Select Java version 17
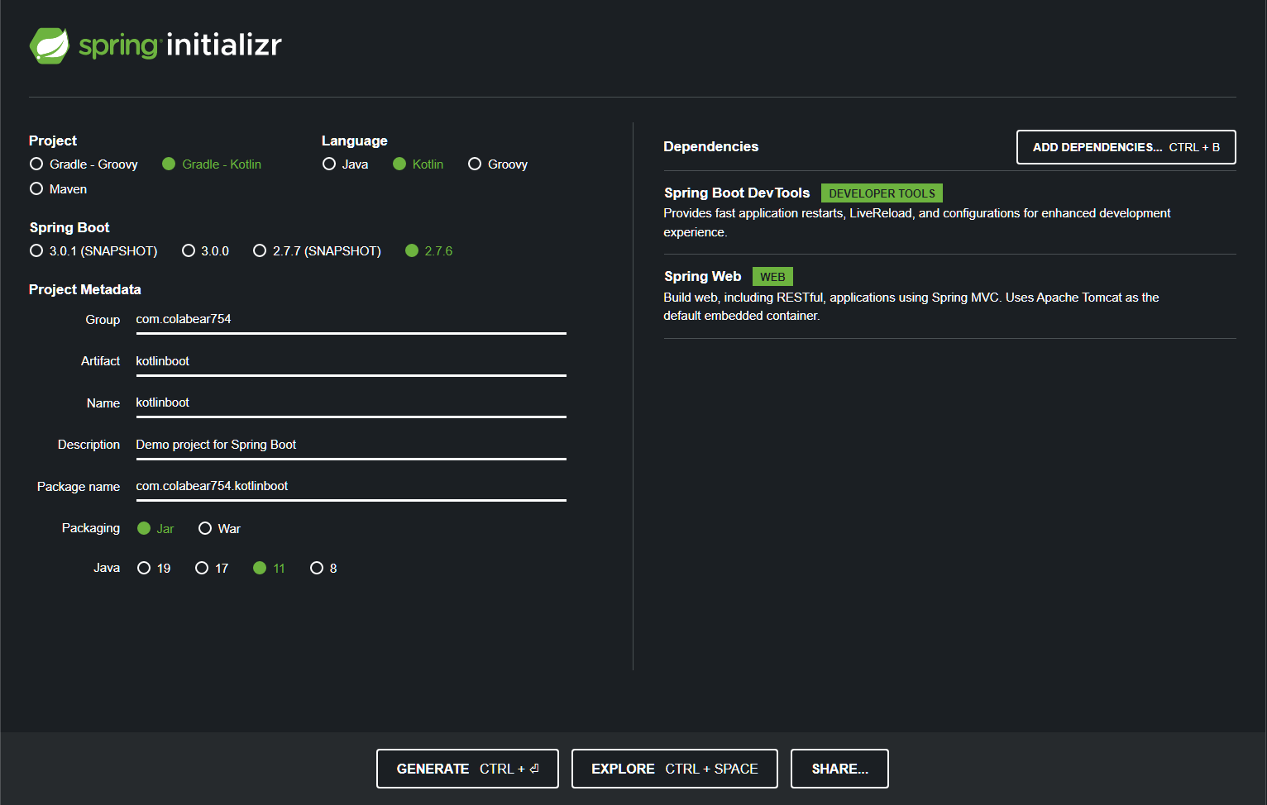 (212, 569)
